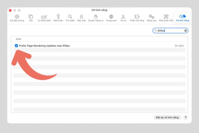Select Cờ tính năng feature flags tab
Viewport: 199px width, 133px height.
click(x=183, y=18)
